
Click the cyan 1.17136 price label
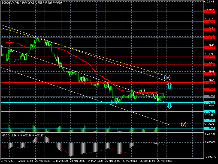point(210,120)
